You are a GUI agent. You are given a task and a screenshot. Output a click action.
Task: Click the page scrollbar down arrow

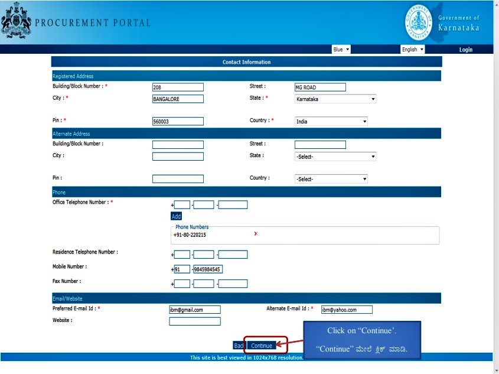pyautogui.click(x=496, y=371)
